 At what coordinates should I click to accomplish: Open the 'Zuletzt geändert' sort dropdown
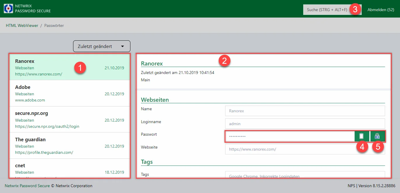coord(101,46)
